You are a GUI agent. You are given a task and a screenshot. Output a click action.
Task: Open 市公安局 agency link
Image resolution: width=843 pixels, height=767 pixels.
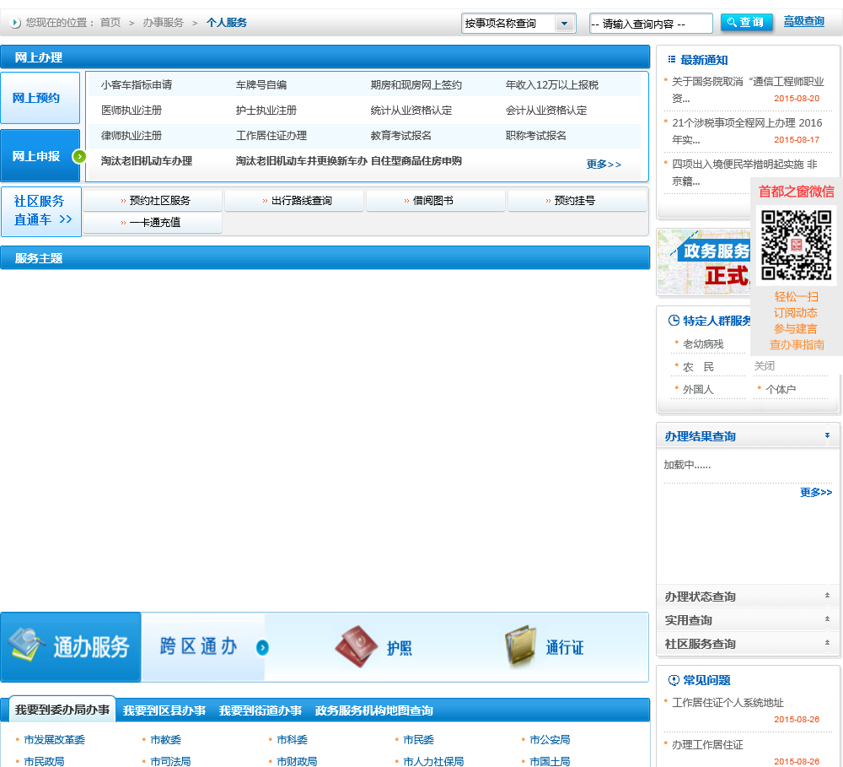click(x=550, y=740)
